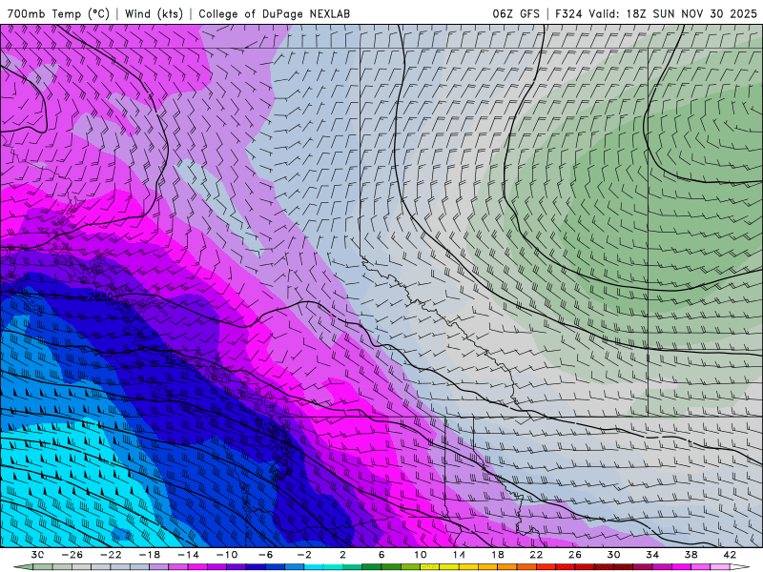Select the dark green swatch from 4 to 6
The width and height of the screenshot is (763, 572).
(372, 567)
